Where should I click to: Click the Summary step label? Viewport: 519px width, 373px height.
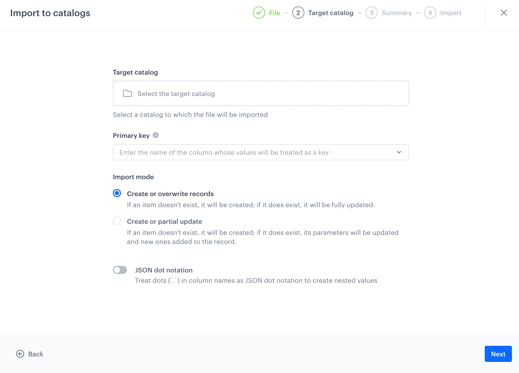397,13
